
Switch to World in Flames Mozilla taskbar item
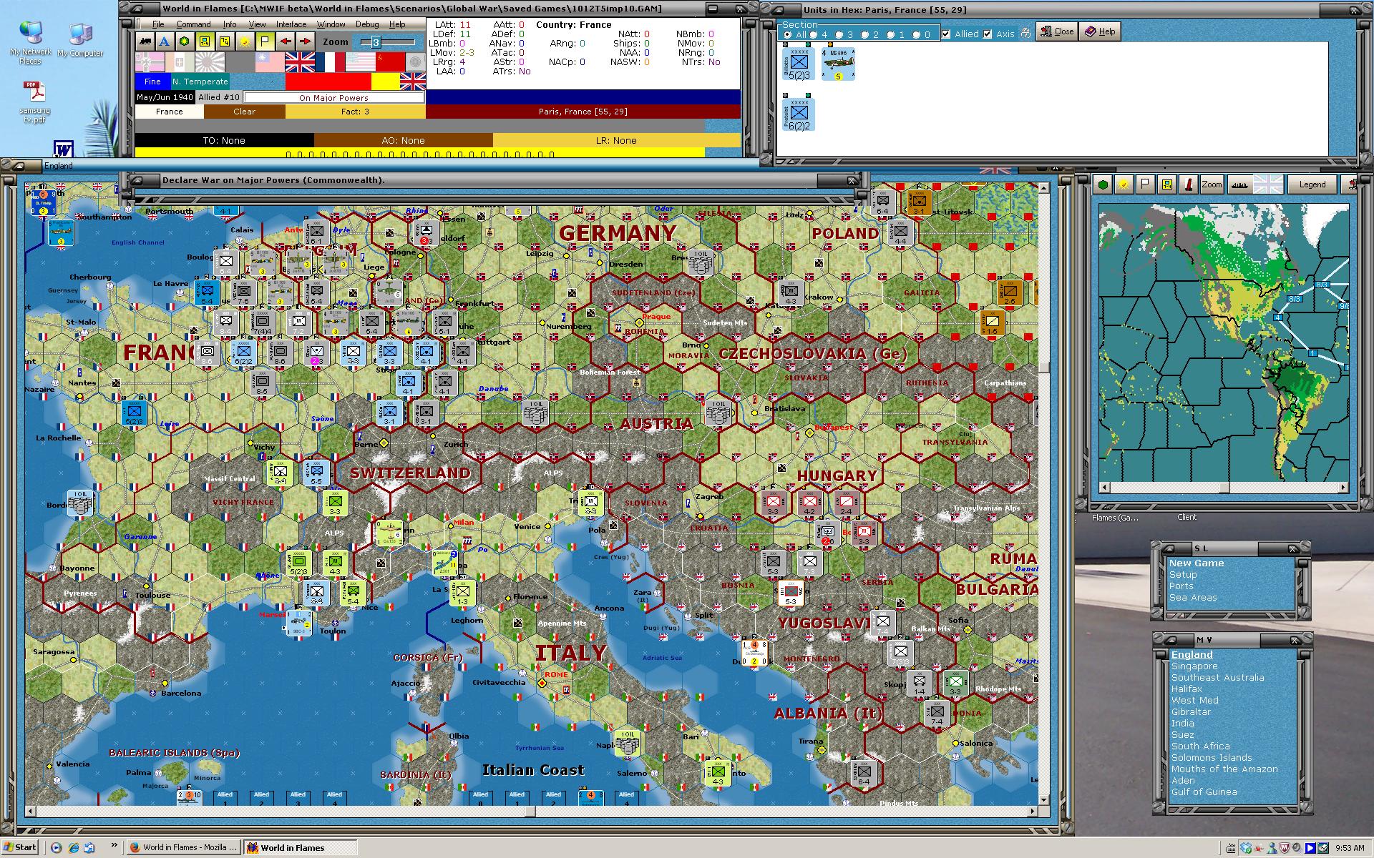tap(184, 847)
